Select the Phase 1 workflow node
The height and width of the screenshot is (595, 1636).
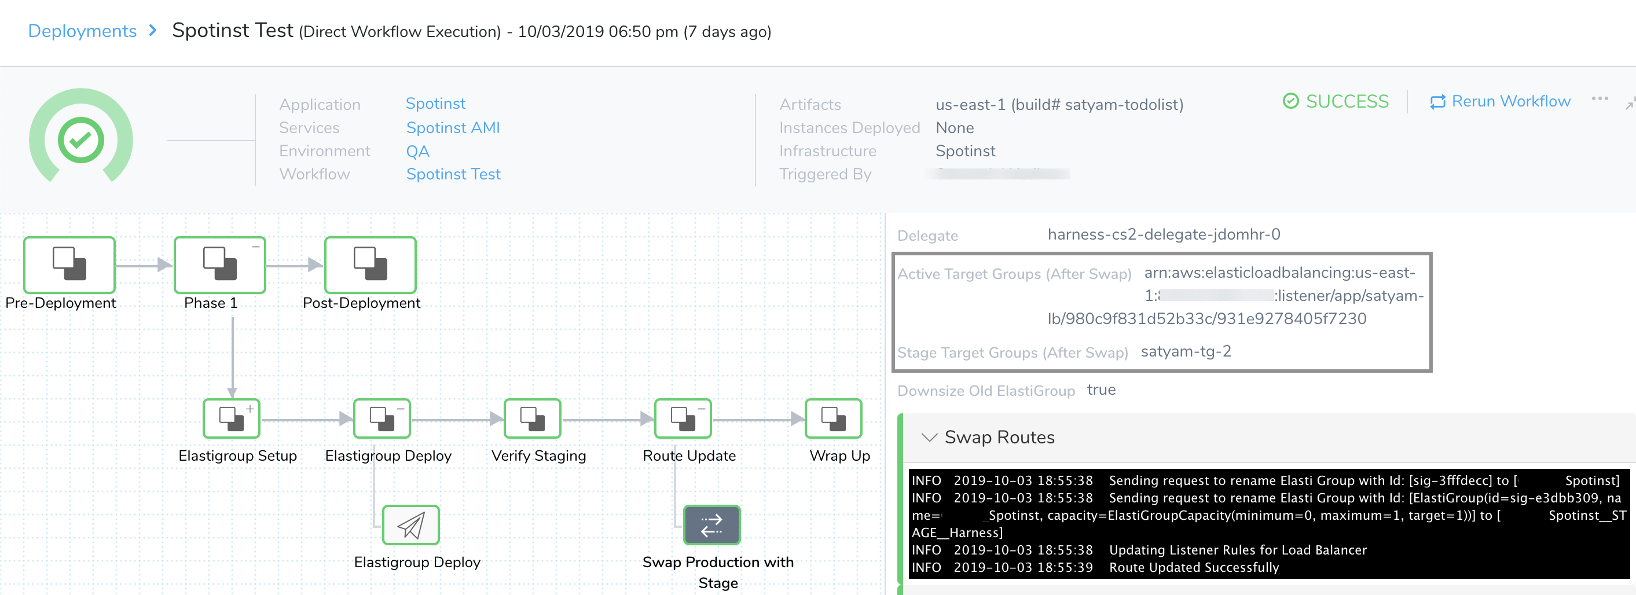point(220,264)
